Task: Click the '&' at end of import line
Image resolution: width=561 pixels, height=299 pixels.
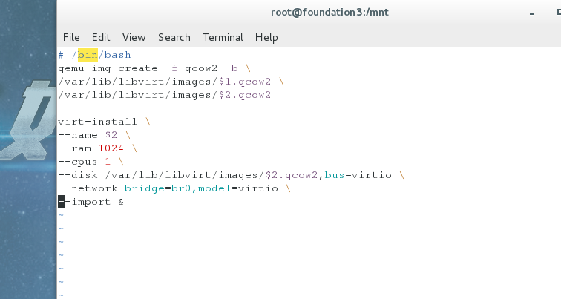Action: coord(121,202)
